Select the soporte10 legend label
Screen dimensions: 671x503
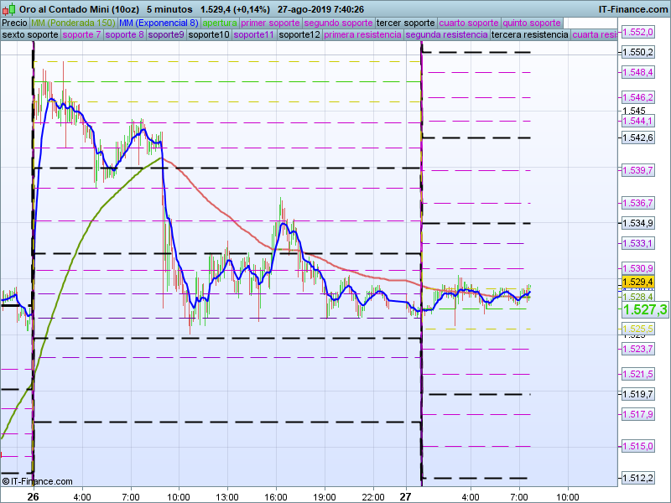(209, 35)
